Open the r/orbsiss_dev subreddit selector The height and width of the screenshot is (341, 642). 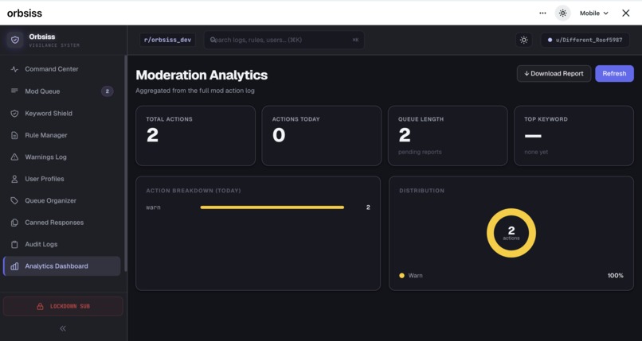click(x=167, y=40)
